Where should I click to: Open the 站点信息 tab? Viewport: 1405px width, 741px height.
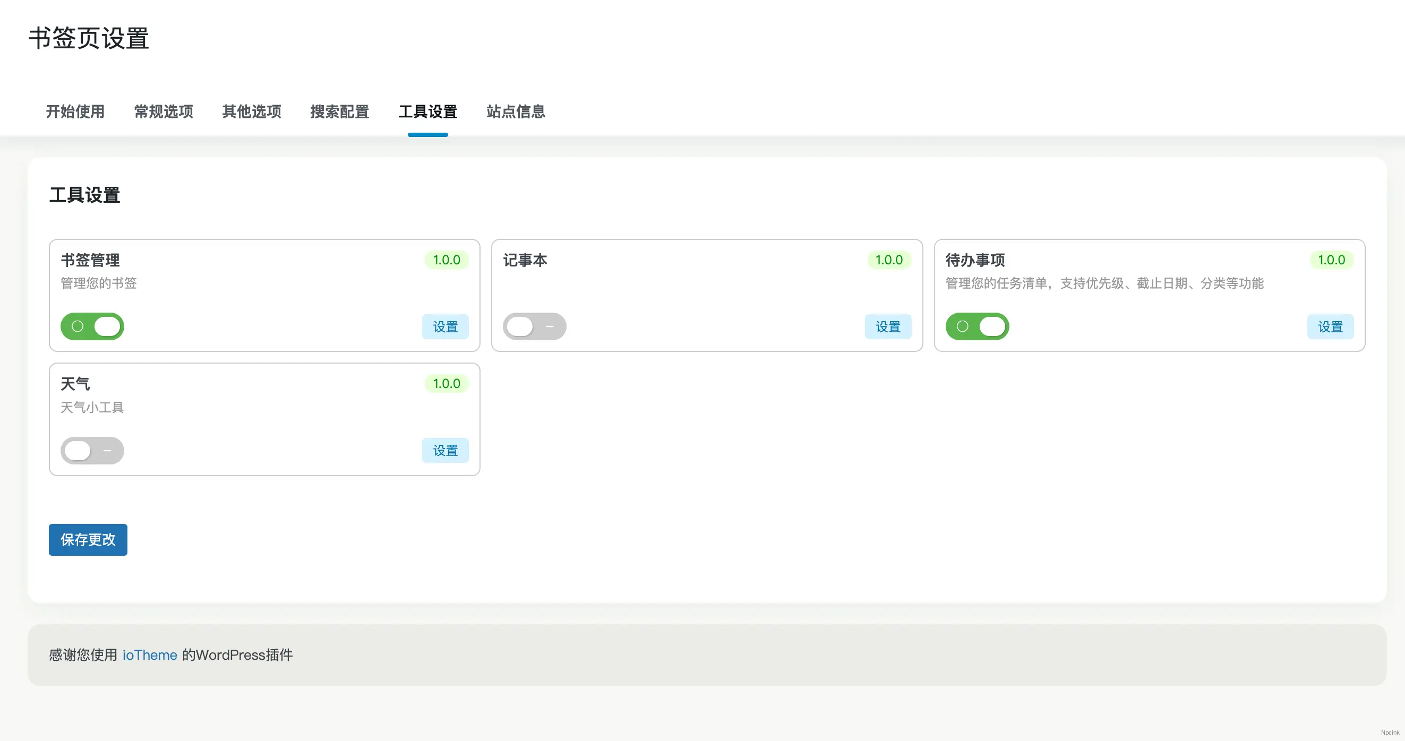tap(516, 112)
